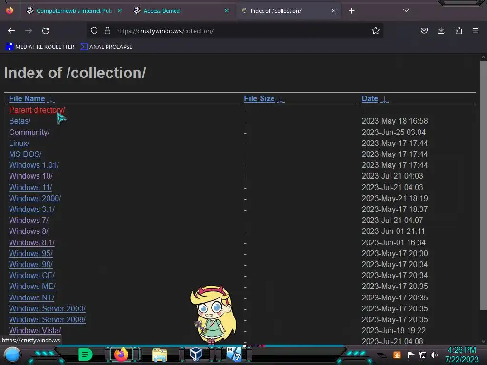Open the Windows 98/ folder
Screen dimensions: 487x365
tap(31, 264)
